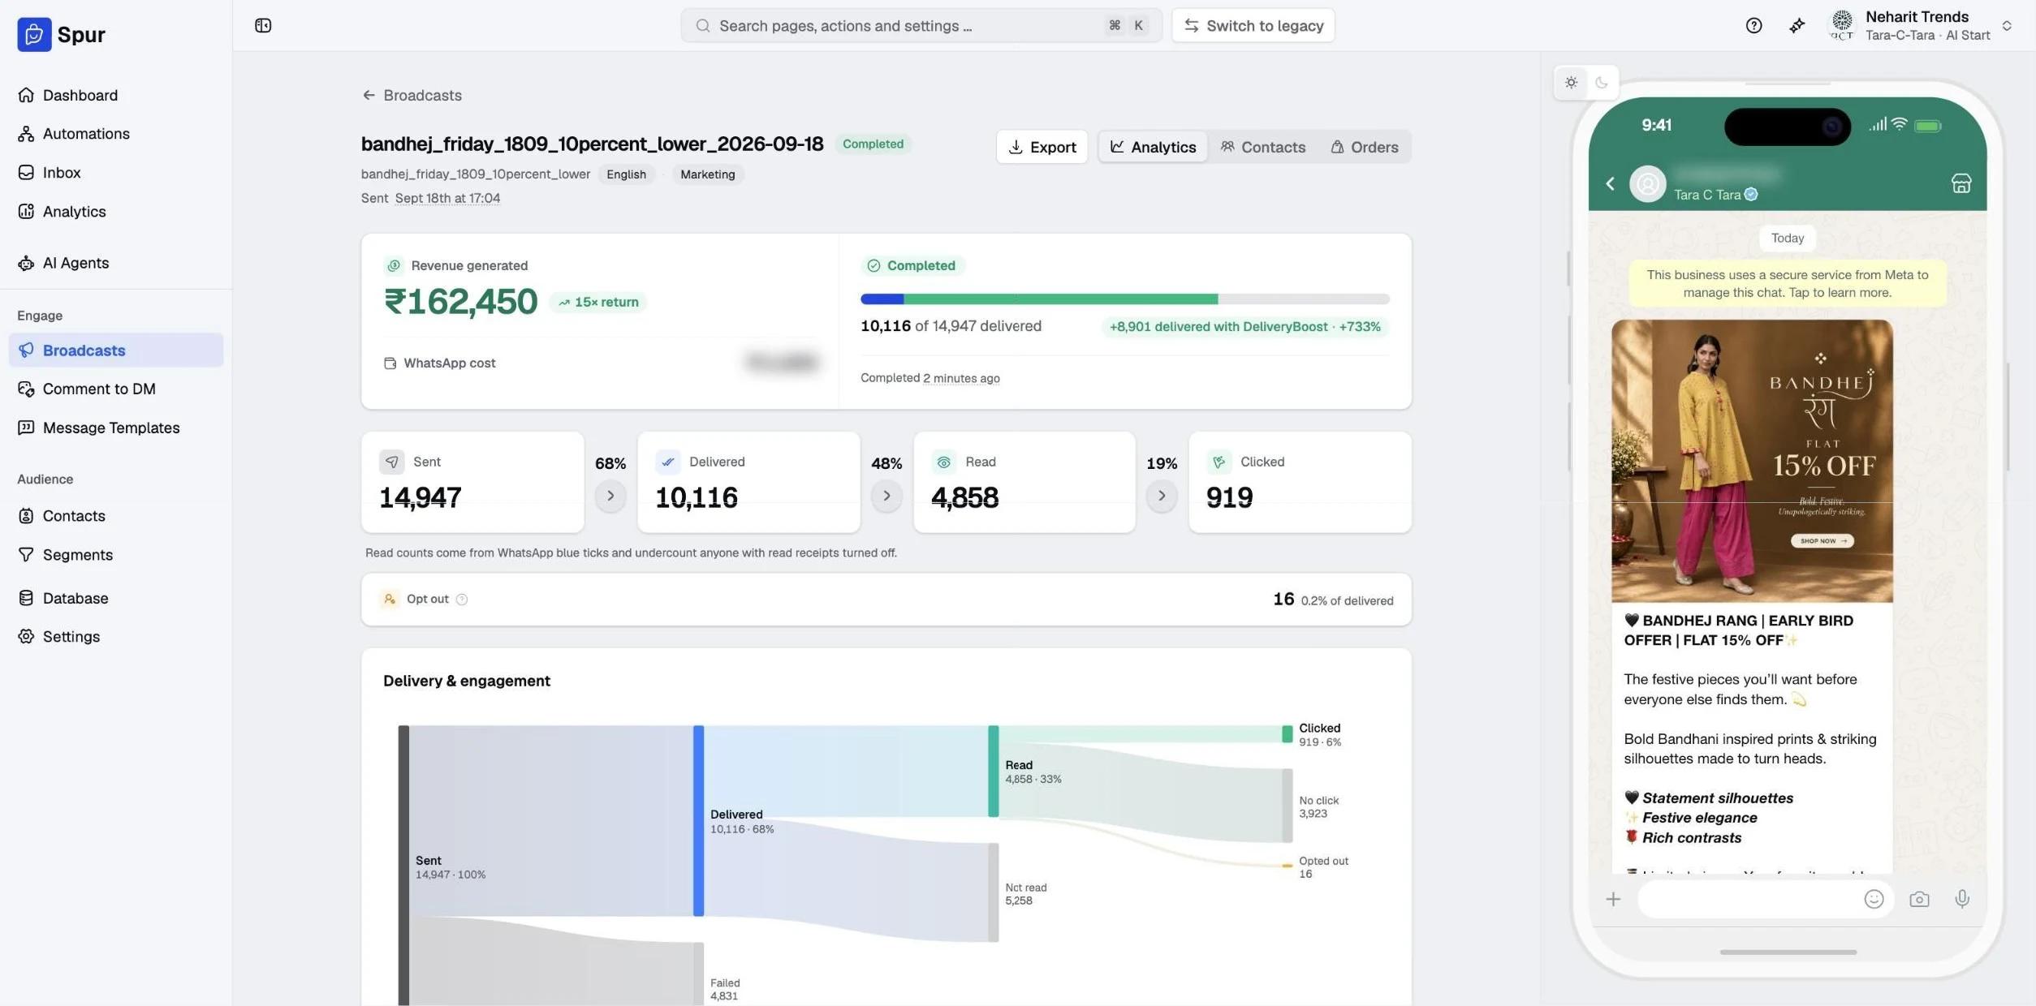
Task: Open the help question mark icon
Action: click(1753, 26)
